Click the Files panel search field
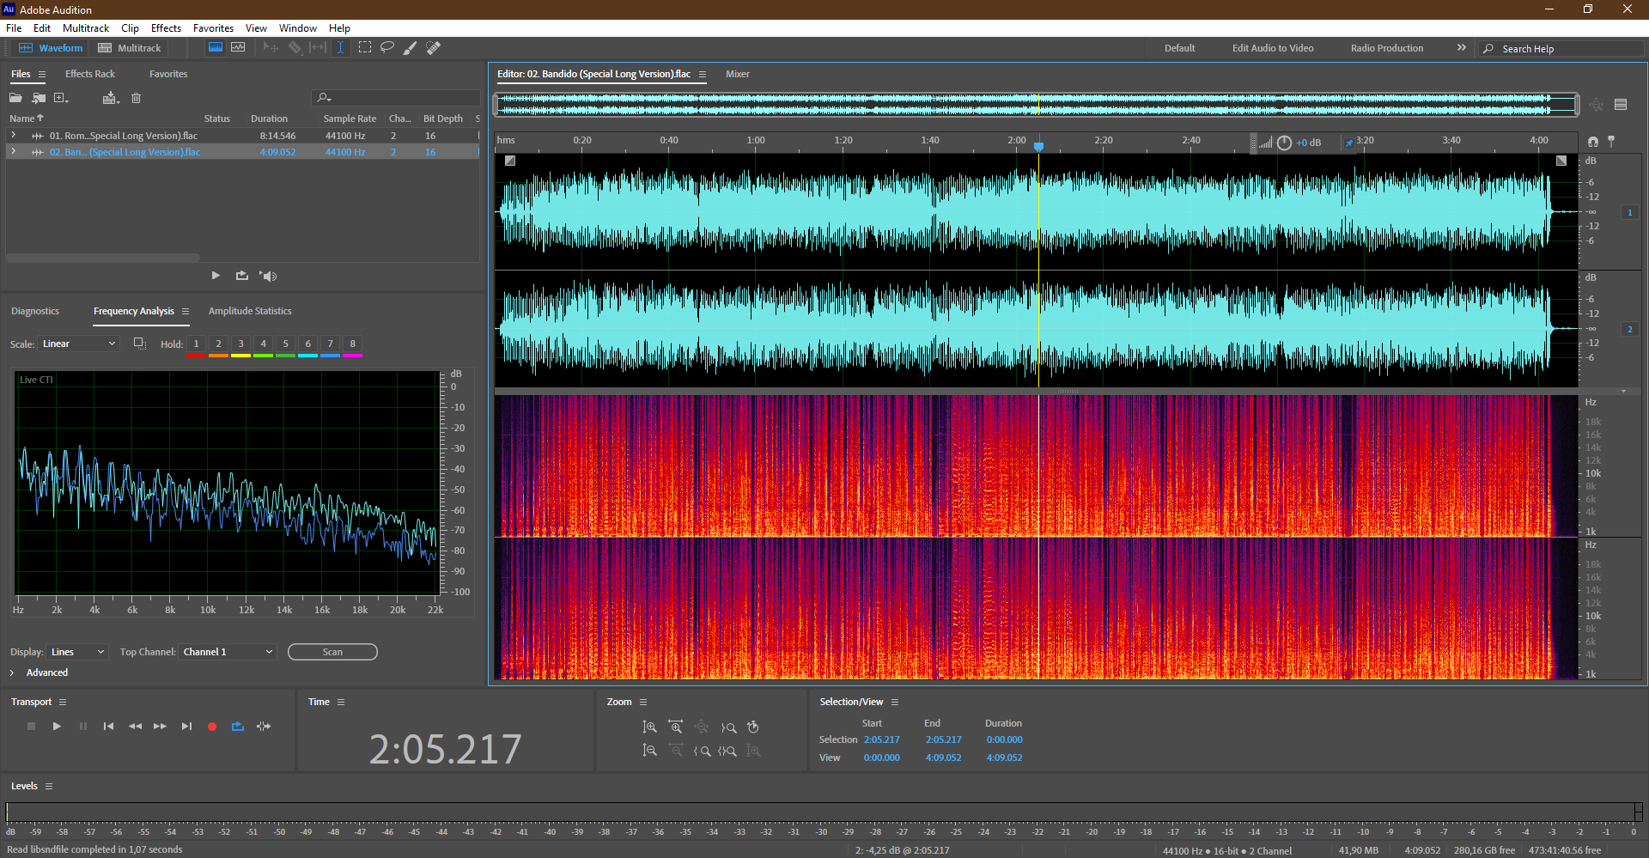Screen dimensions: 1649x858 pos(397,98)
